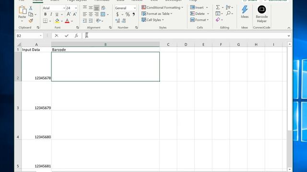Apply percent style format

pos(128,14)
